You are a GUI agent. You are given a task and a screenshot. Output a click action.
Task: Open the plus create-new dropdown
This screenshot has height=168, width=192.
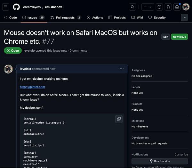click(x=148, y=7)
